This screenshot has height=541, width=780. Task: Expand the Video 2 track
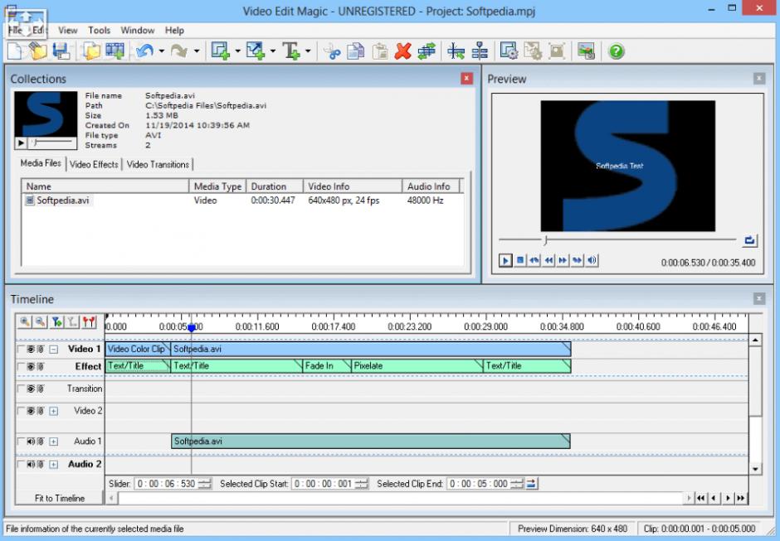pos(53,411)
